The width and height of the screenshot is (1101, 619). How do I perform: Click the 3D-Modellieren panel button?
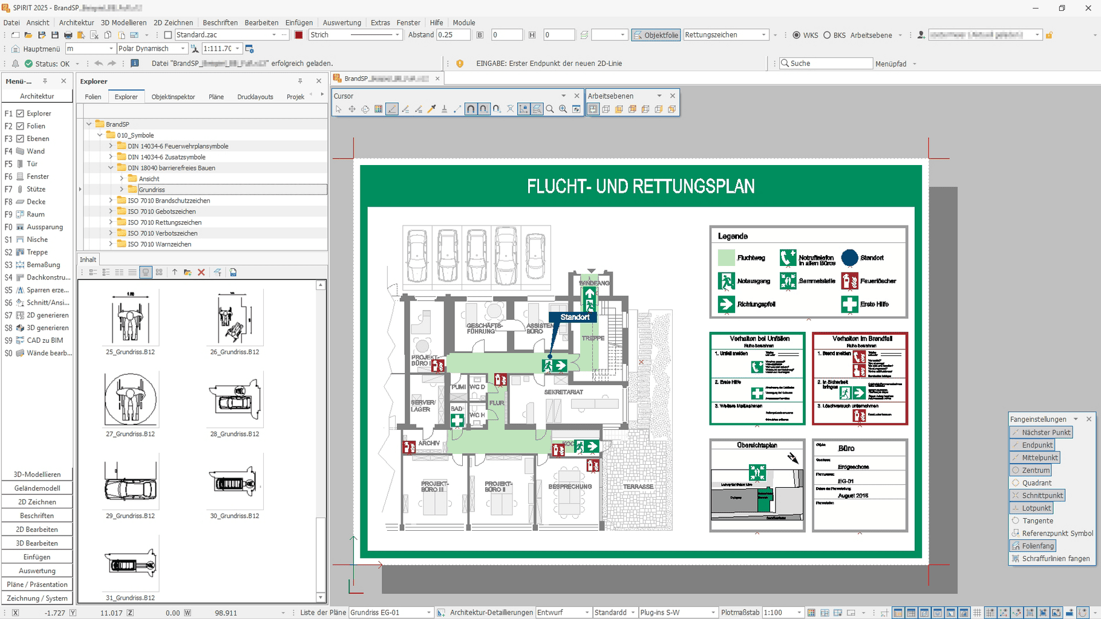click(x=37, y=475)
